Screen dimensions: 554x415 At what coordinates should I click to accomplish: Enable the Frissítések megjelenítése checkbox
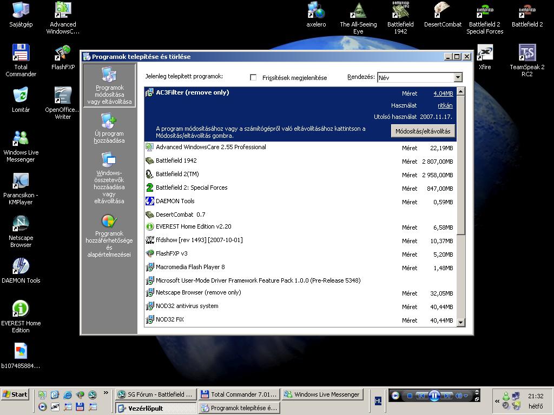(253, 77)
